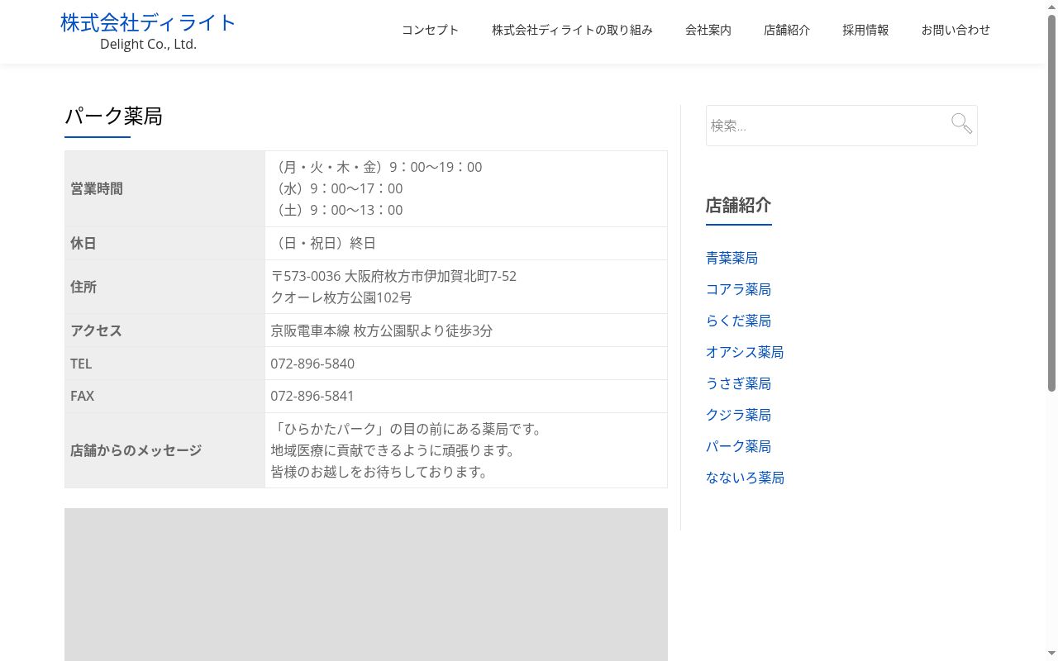Click the クオーレ枚方公園102号 building text
The image size is (1058, 661).
tap(341, 297)
